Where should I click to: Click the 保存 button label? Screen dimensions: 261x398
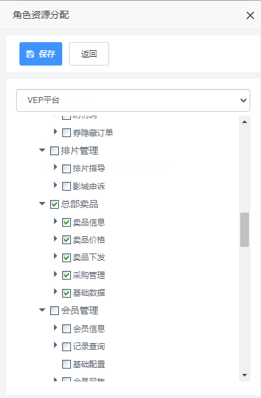coord(47,54)
